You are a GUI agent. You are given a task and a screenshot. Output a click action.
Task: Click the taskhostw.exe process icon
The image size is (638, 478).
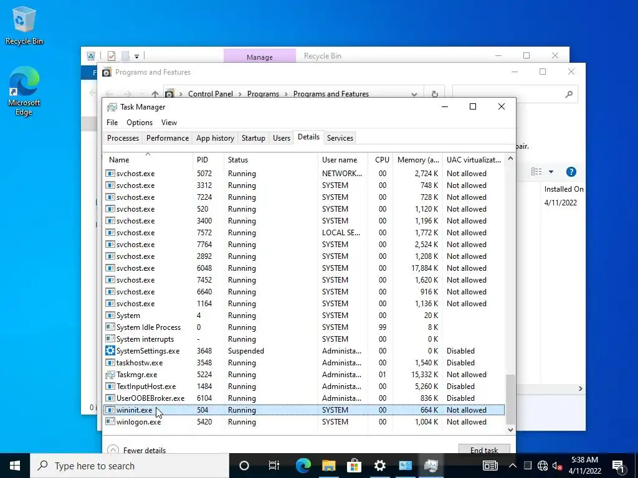[x=110, y=362]
